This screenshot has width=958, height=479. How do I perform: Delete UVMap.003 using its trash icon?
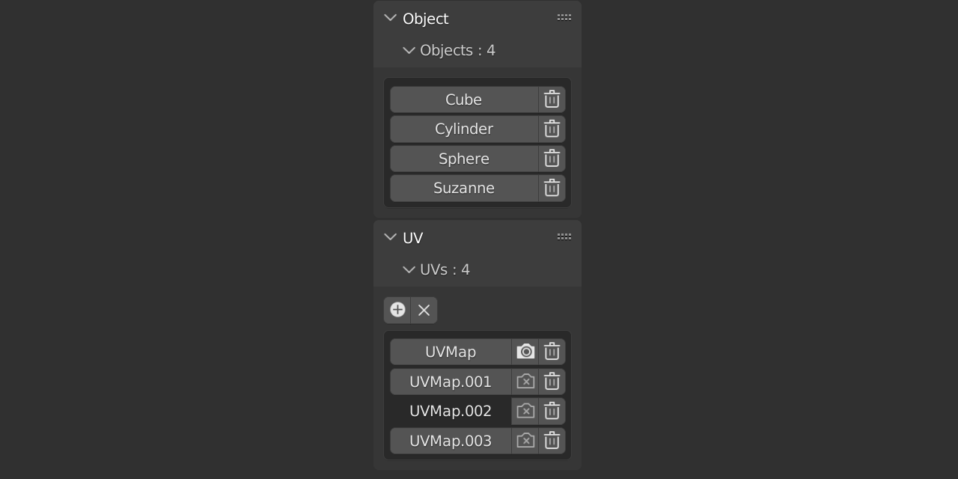[552, 440]
